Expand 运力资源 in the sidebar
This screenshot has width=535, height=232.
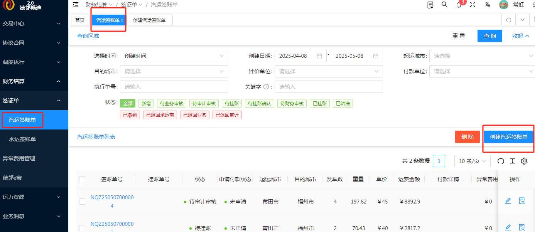click(34, 197)
